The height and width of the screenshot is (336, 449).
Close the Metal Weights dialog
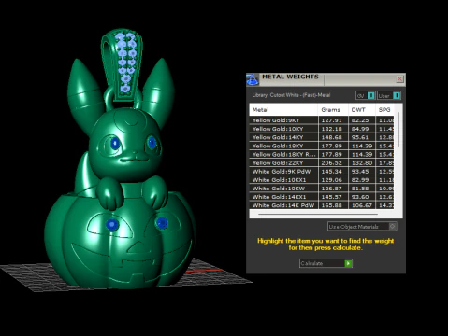click(399, 79)
